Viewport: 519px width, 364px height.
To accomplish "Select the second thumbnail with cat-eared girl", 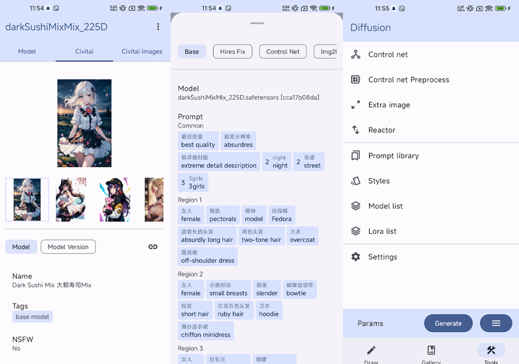I will point(71,199).
